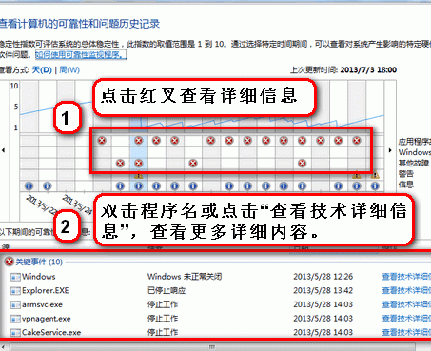The height and width of the screenshot is (351, 431).
Task: Switch chart view to 周(W)
Action: click(x=69, y=69)
